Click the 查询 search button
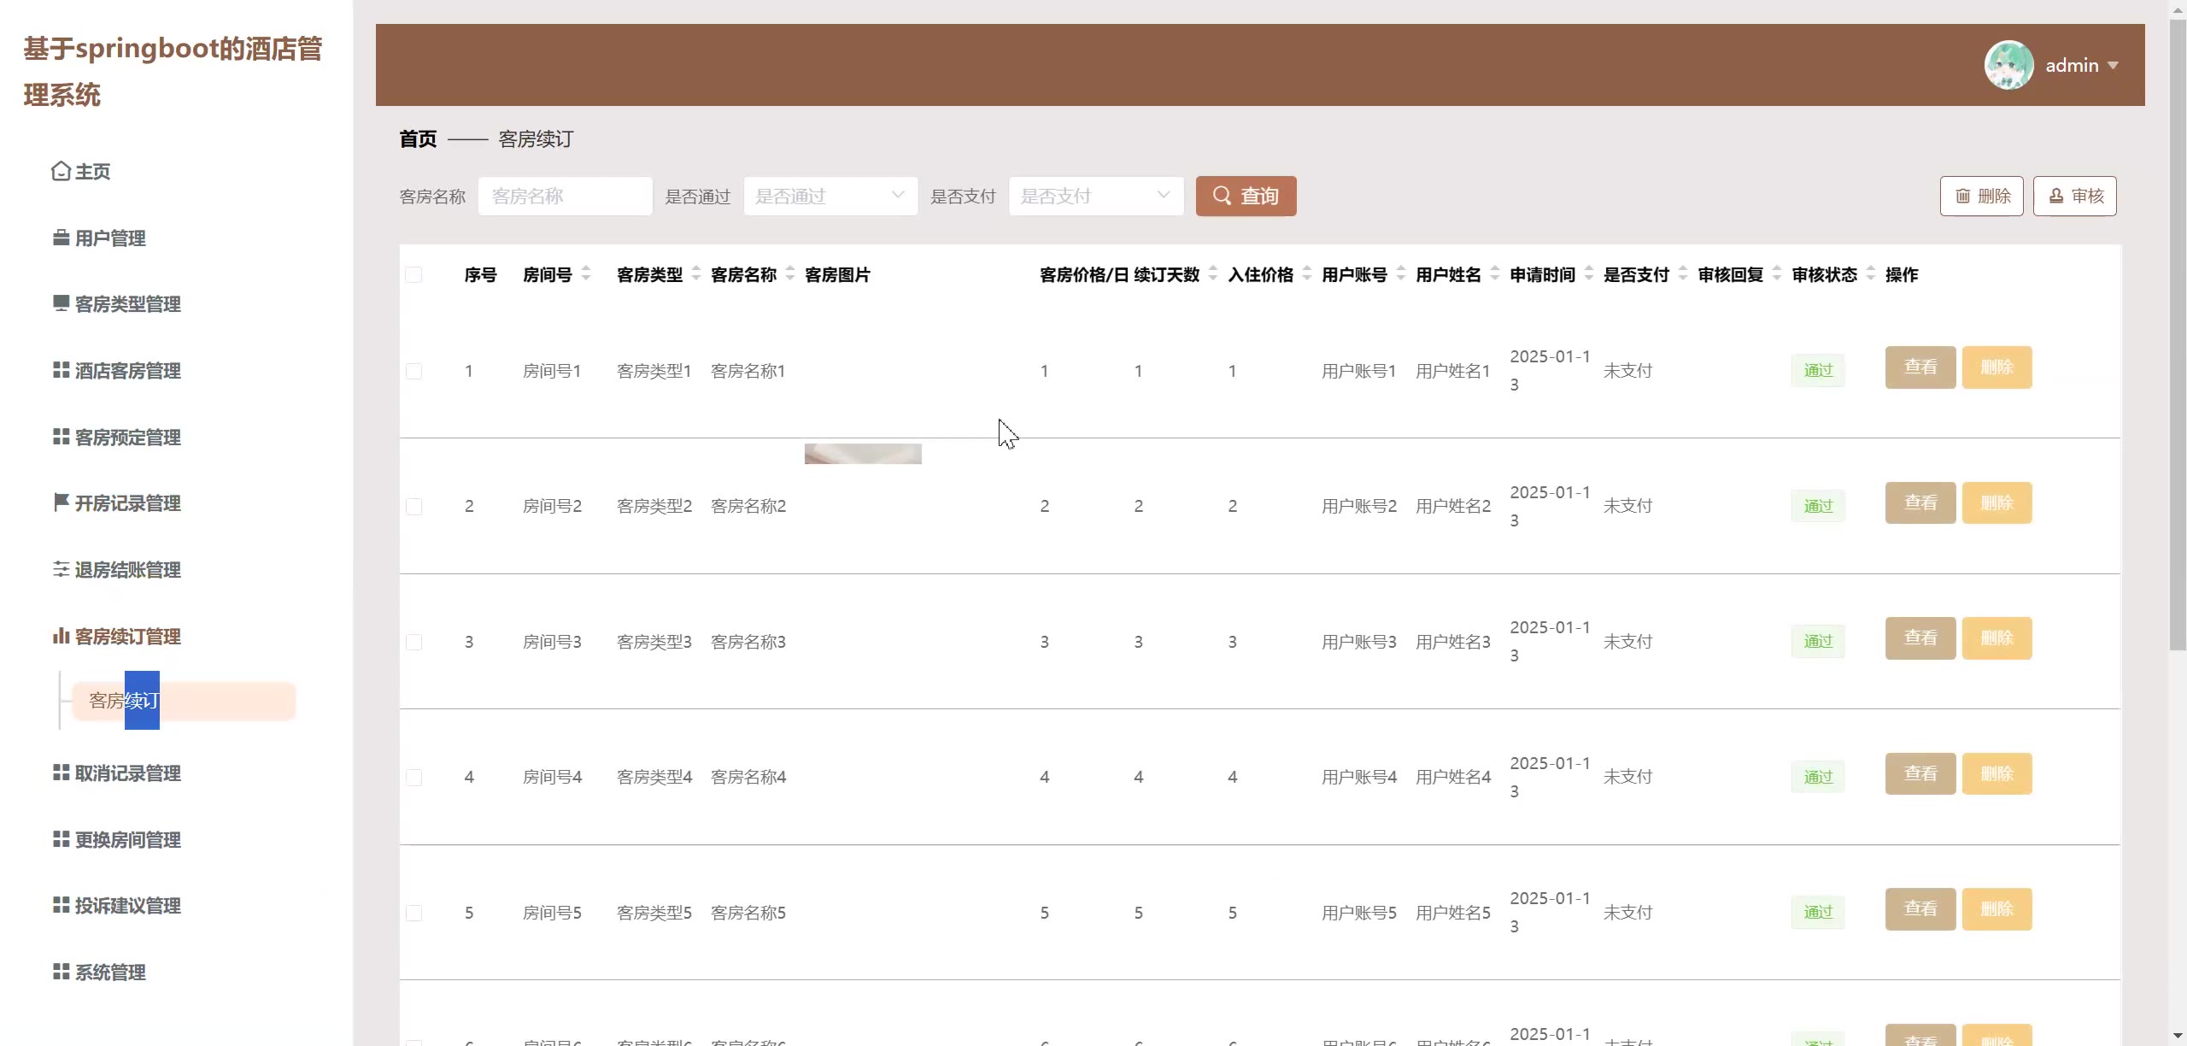2187x1046 pixels. [x=1246, y=197]
